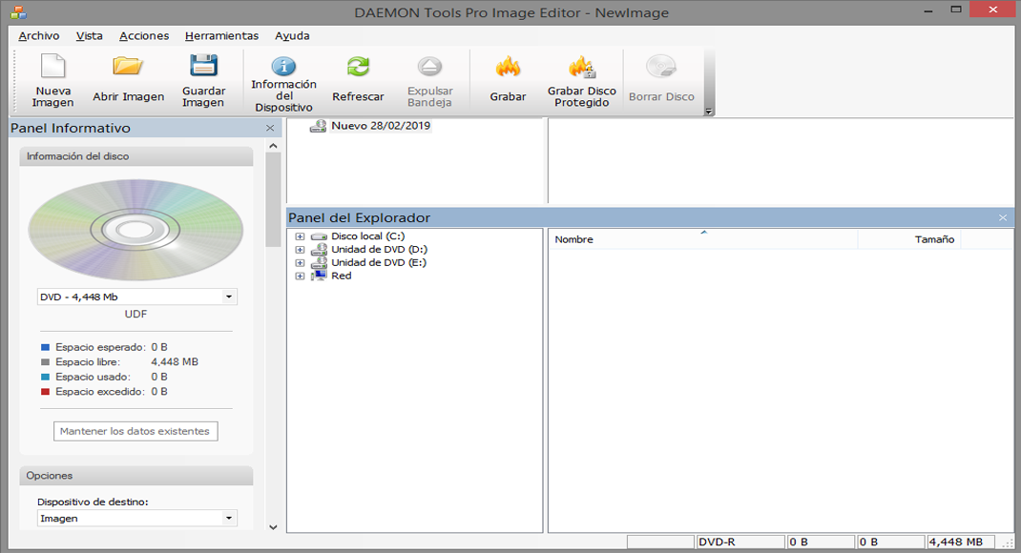Open the Archivo menu
1021x553 pixels.
[x=39, y=36]
